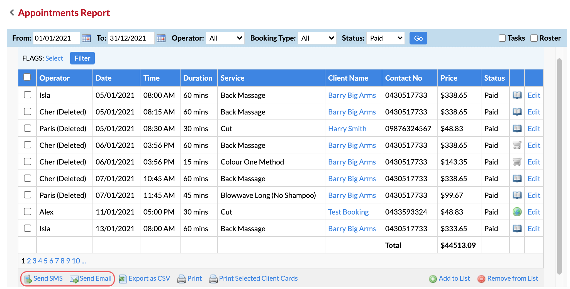Open the Test Booking client link
The image size is (570, 289).
pyautogui.click(x=348, y=212)
